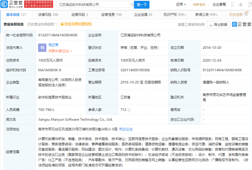Open 企业套餐 link
The width and height of the screenshot is (252, 170).
point(219,4)
